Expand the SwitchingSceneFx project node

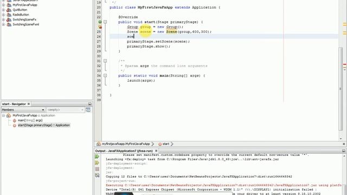tap(3, 19)
